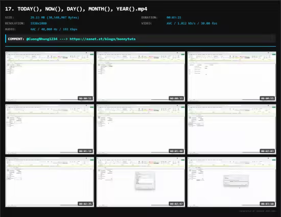This screenshot has height=217, width=281.
Task: Open the thumbnail stamped 00:00:11
Action: pyautogui.click(x=50, y=76)
